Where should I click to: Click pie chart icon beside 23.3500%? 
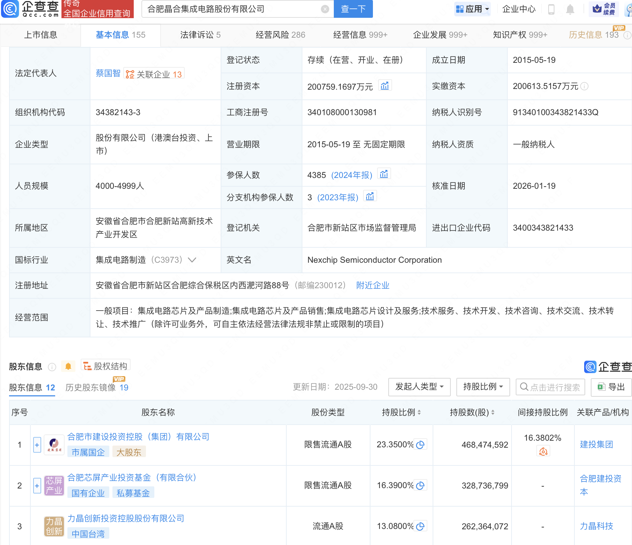tap(420, 445)
